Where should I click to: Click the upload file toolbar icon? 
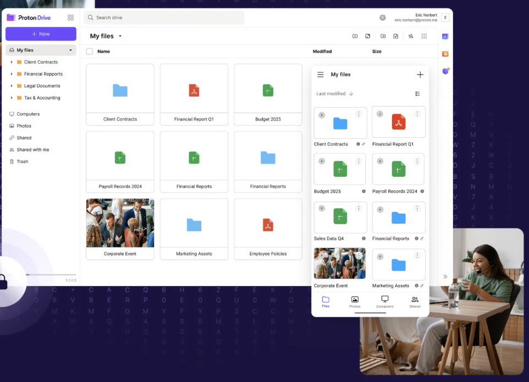pos(395,36)
